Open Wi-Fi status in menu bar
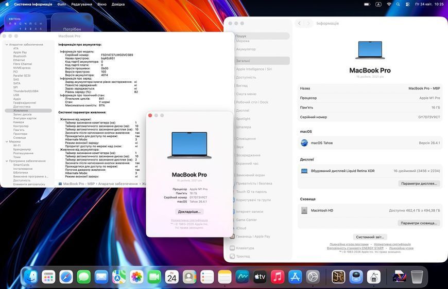Screen dimensions: 448x289 (389, 4)
